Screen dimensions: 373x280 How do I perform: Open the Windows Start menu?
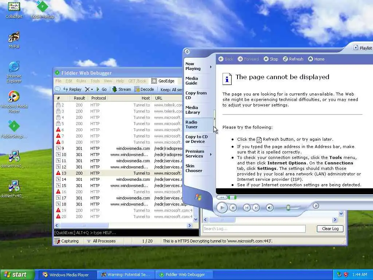point(17,275)
